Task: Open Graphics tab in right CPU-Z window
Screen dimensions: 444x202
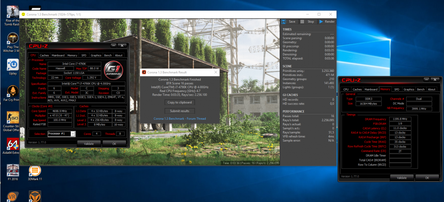Action: tap(409, 89)
